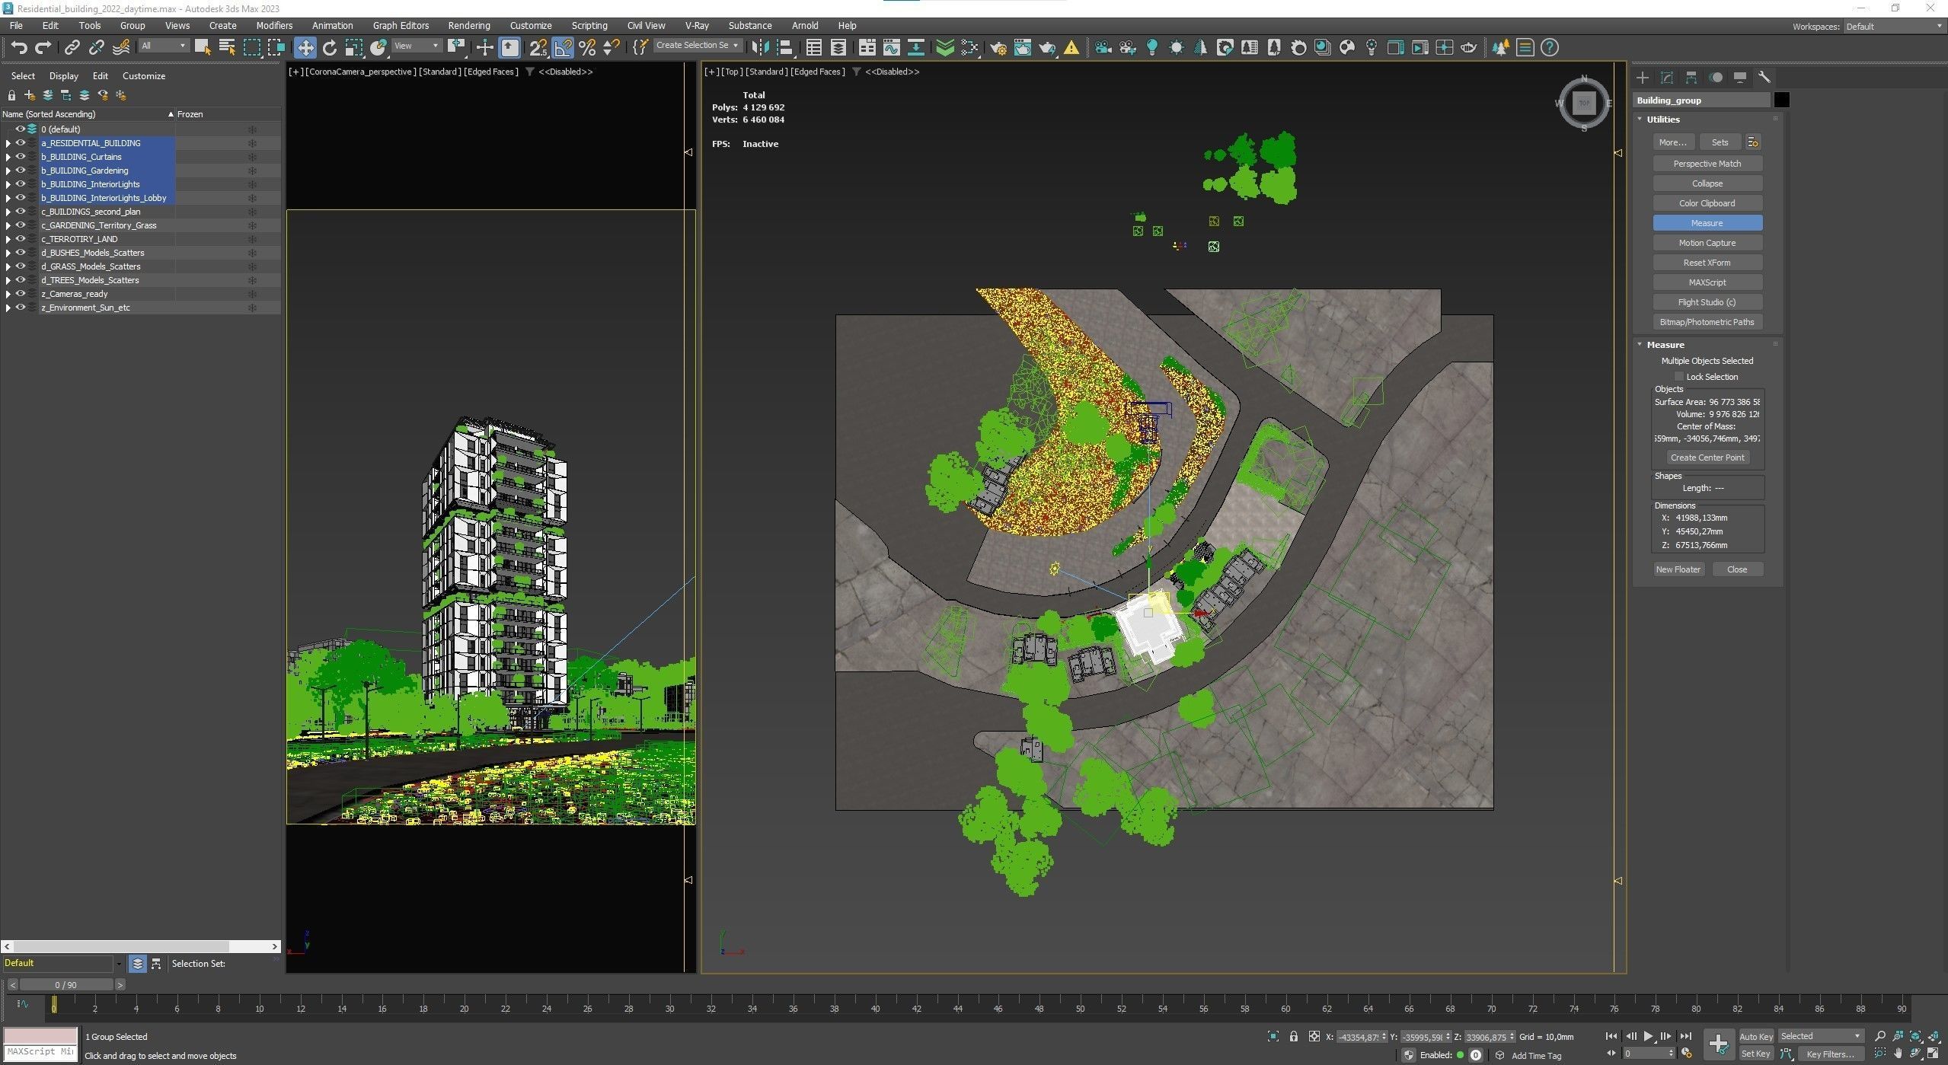
Task: Click the Play Animation button
Action: [1648, 1036]
